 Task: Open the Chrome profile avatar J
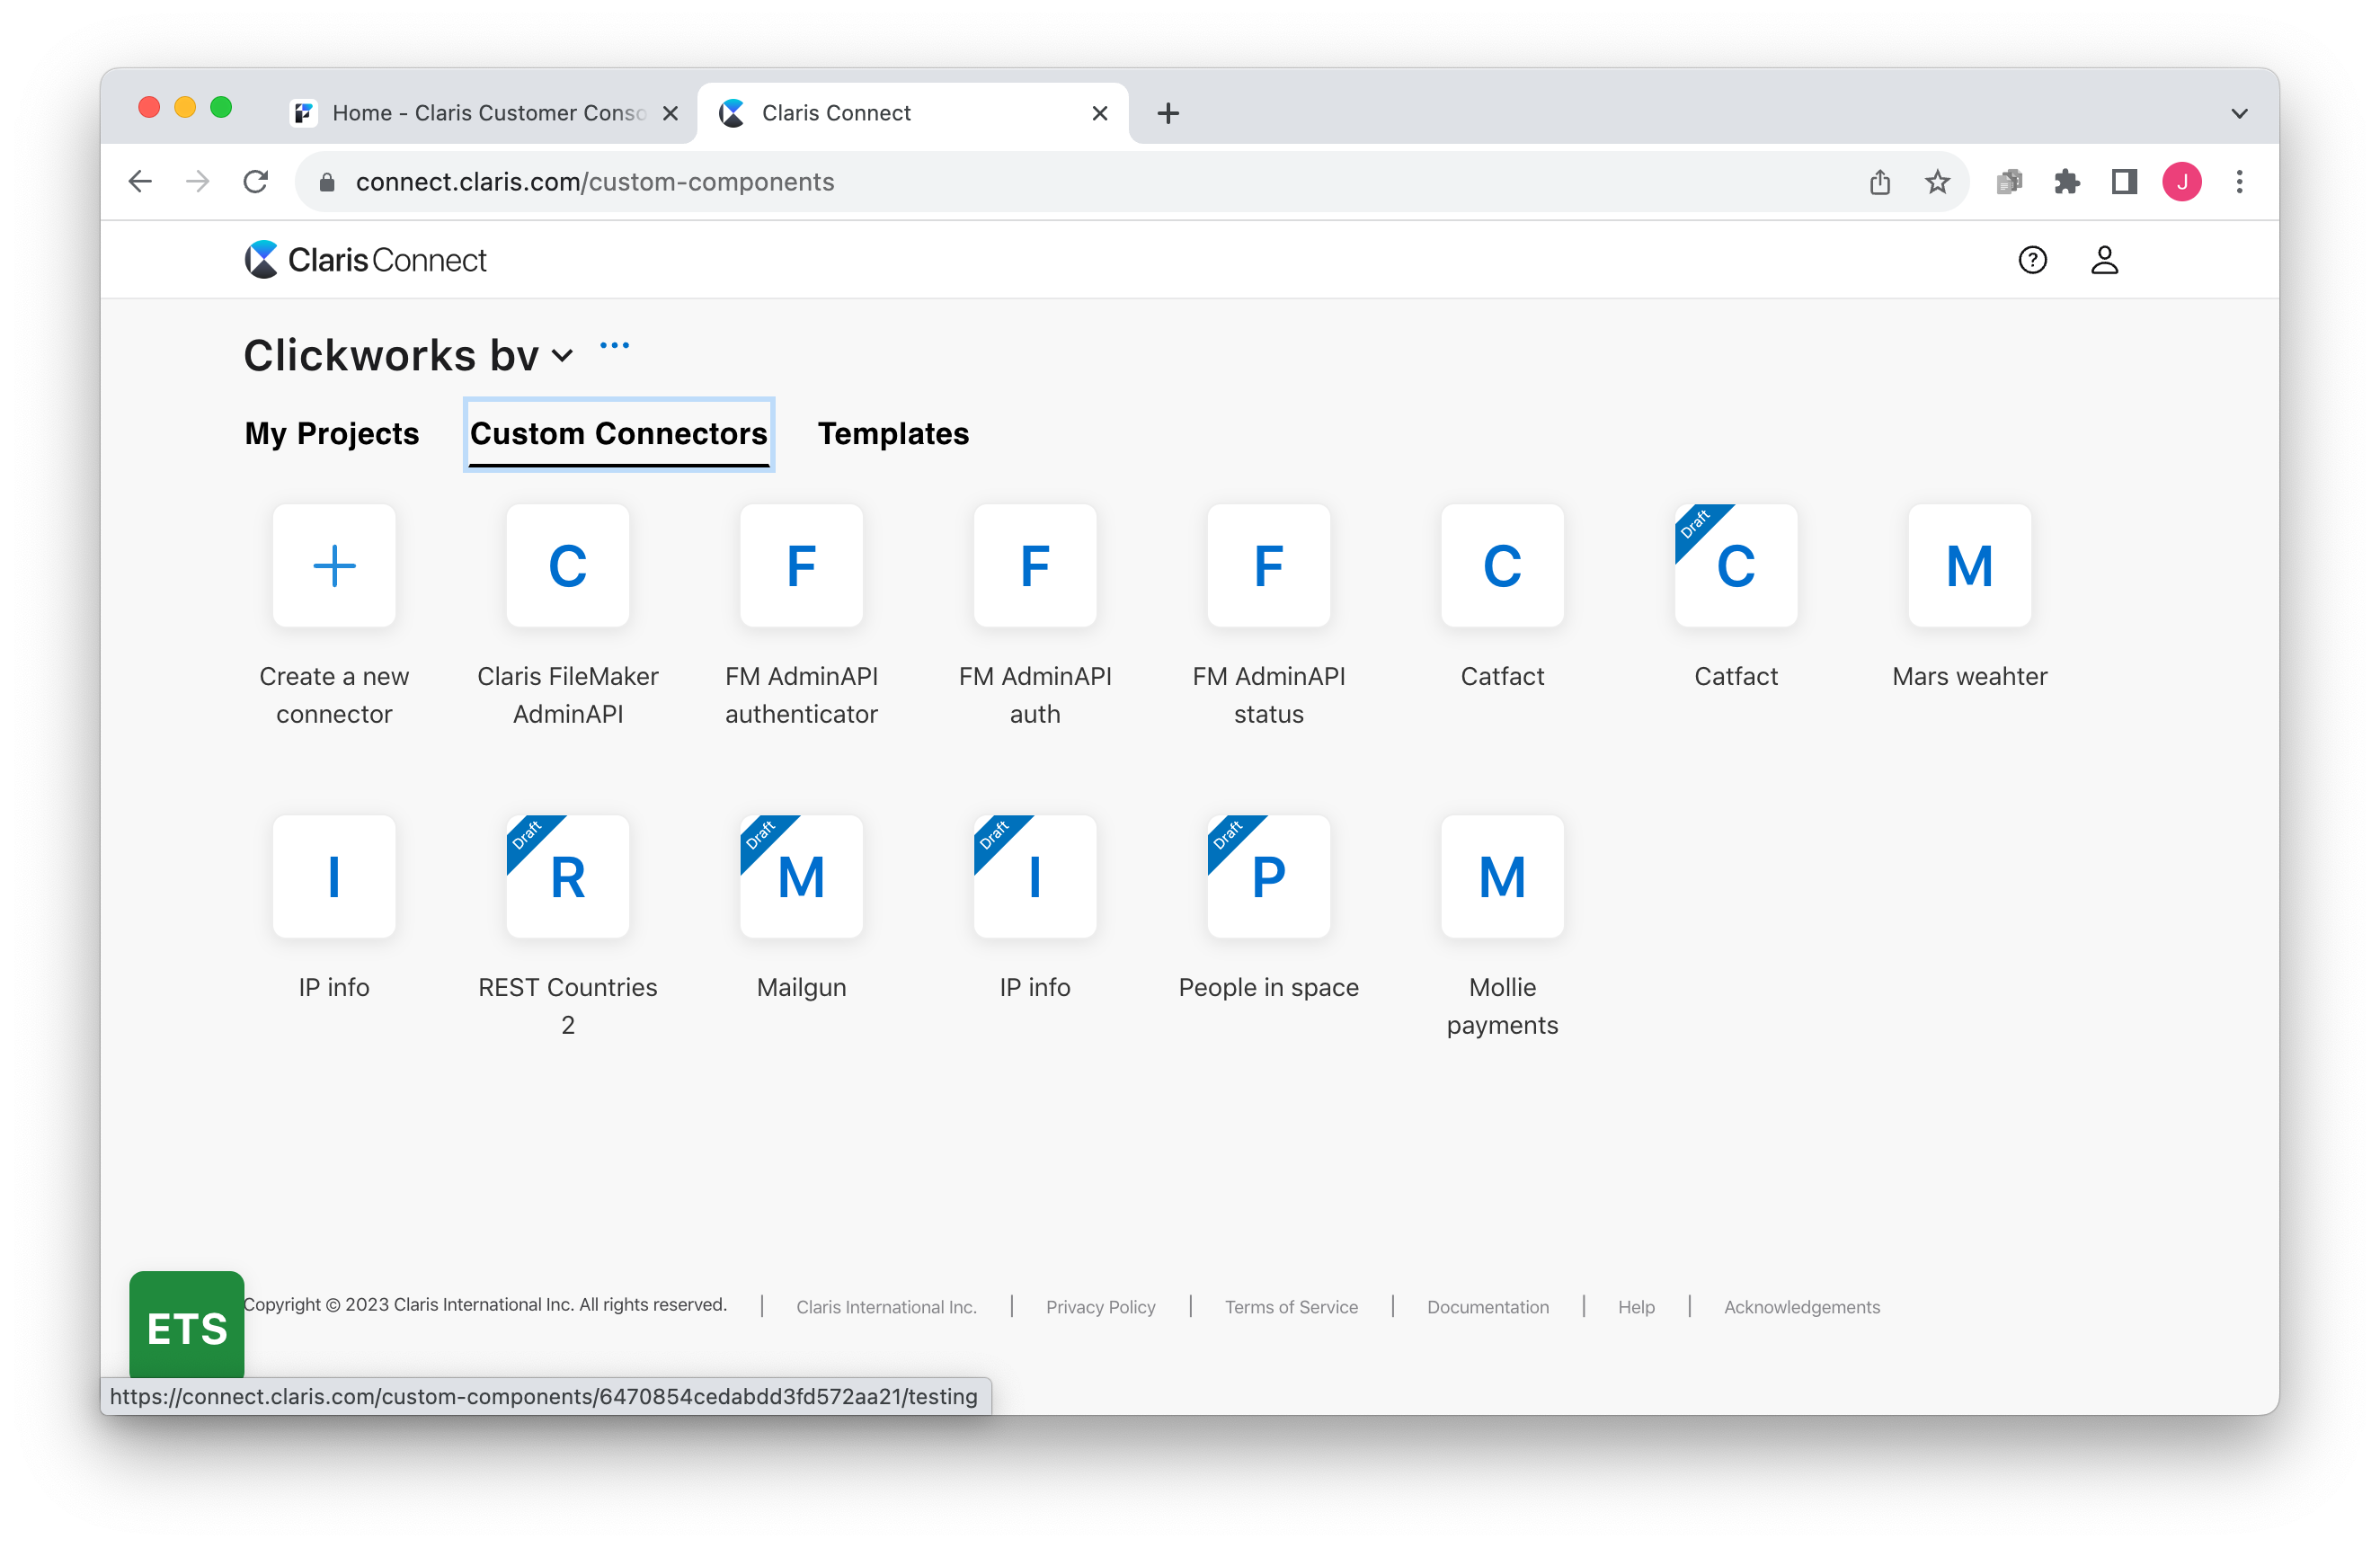[2181, 182]
